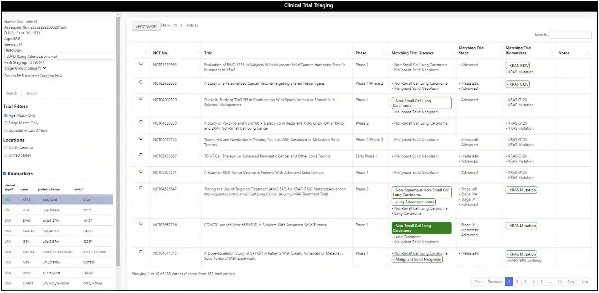This screenshot has height=293, width=599.
Task: Sort by Notes column arrow icon
Action: click(x=587, y=53)
